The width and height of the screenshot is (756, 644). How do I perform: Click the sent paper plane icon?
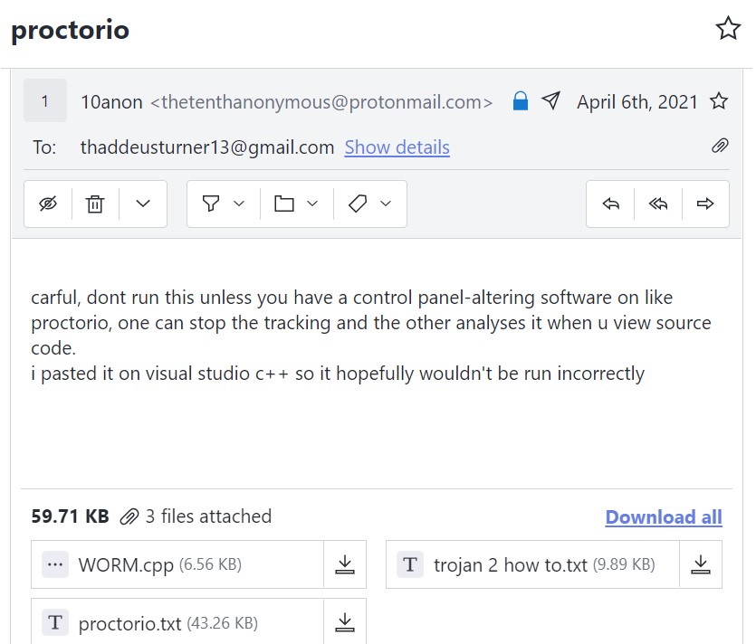550,100
